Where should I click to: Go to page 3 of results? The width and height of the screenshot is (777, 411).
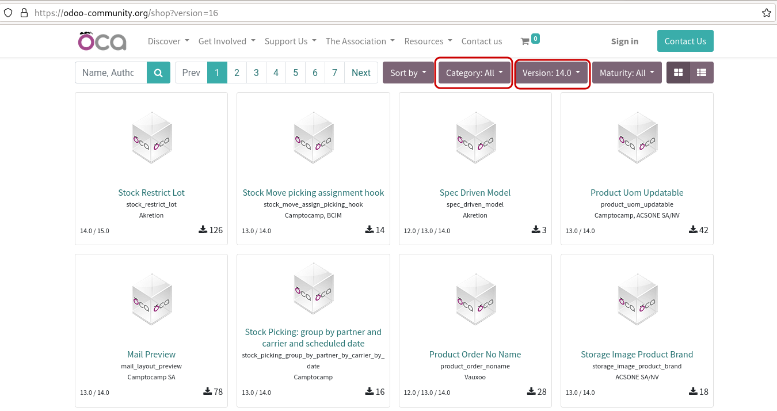(256, 73)
